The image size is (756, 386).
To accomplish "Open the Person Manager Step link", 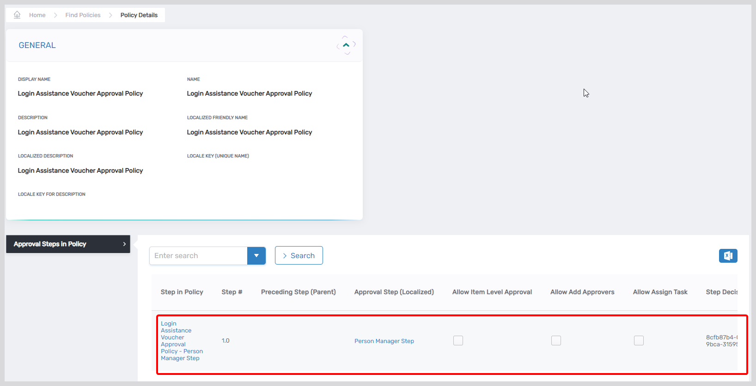I will pos(384,341).
